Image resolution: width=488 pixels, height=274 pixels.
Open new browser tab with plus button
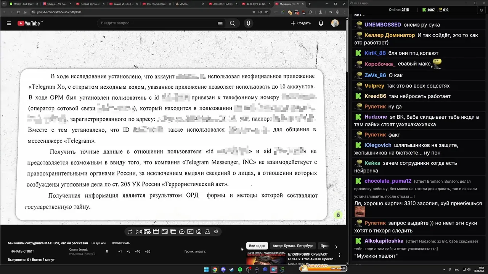[x=309, y=4]
